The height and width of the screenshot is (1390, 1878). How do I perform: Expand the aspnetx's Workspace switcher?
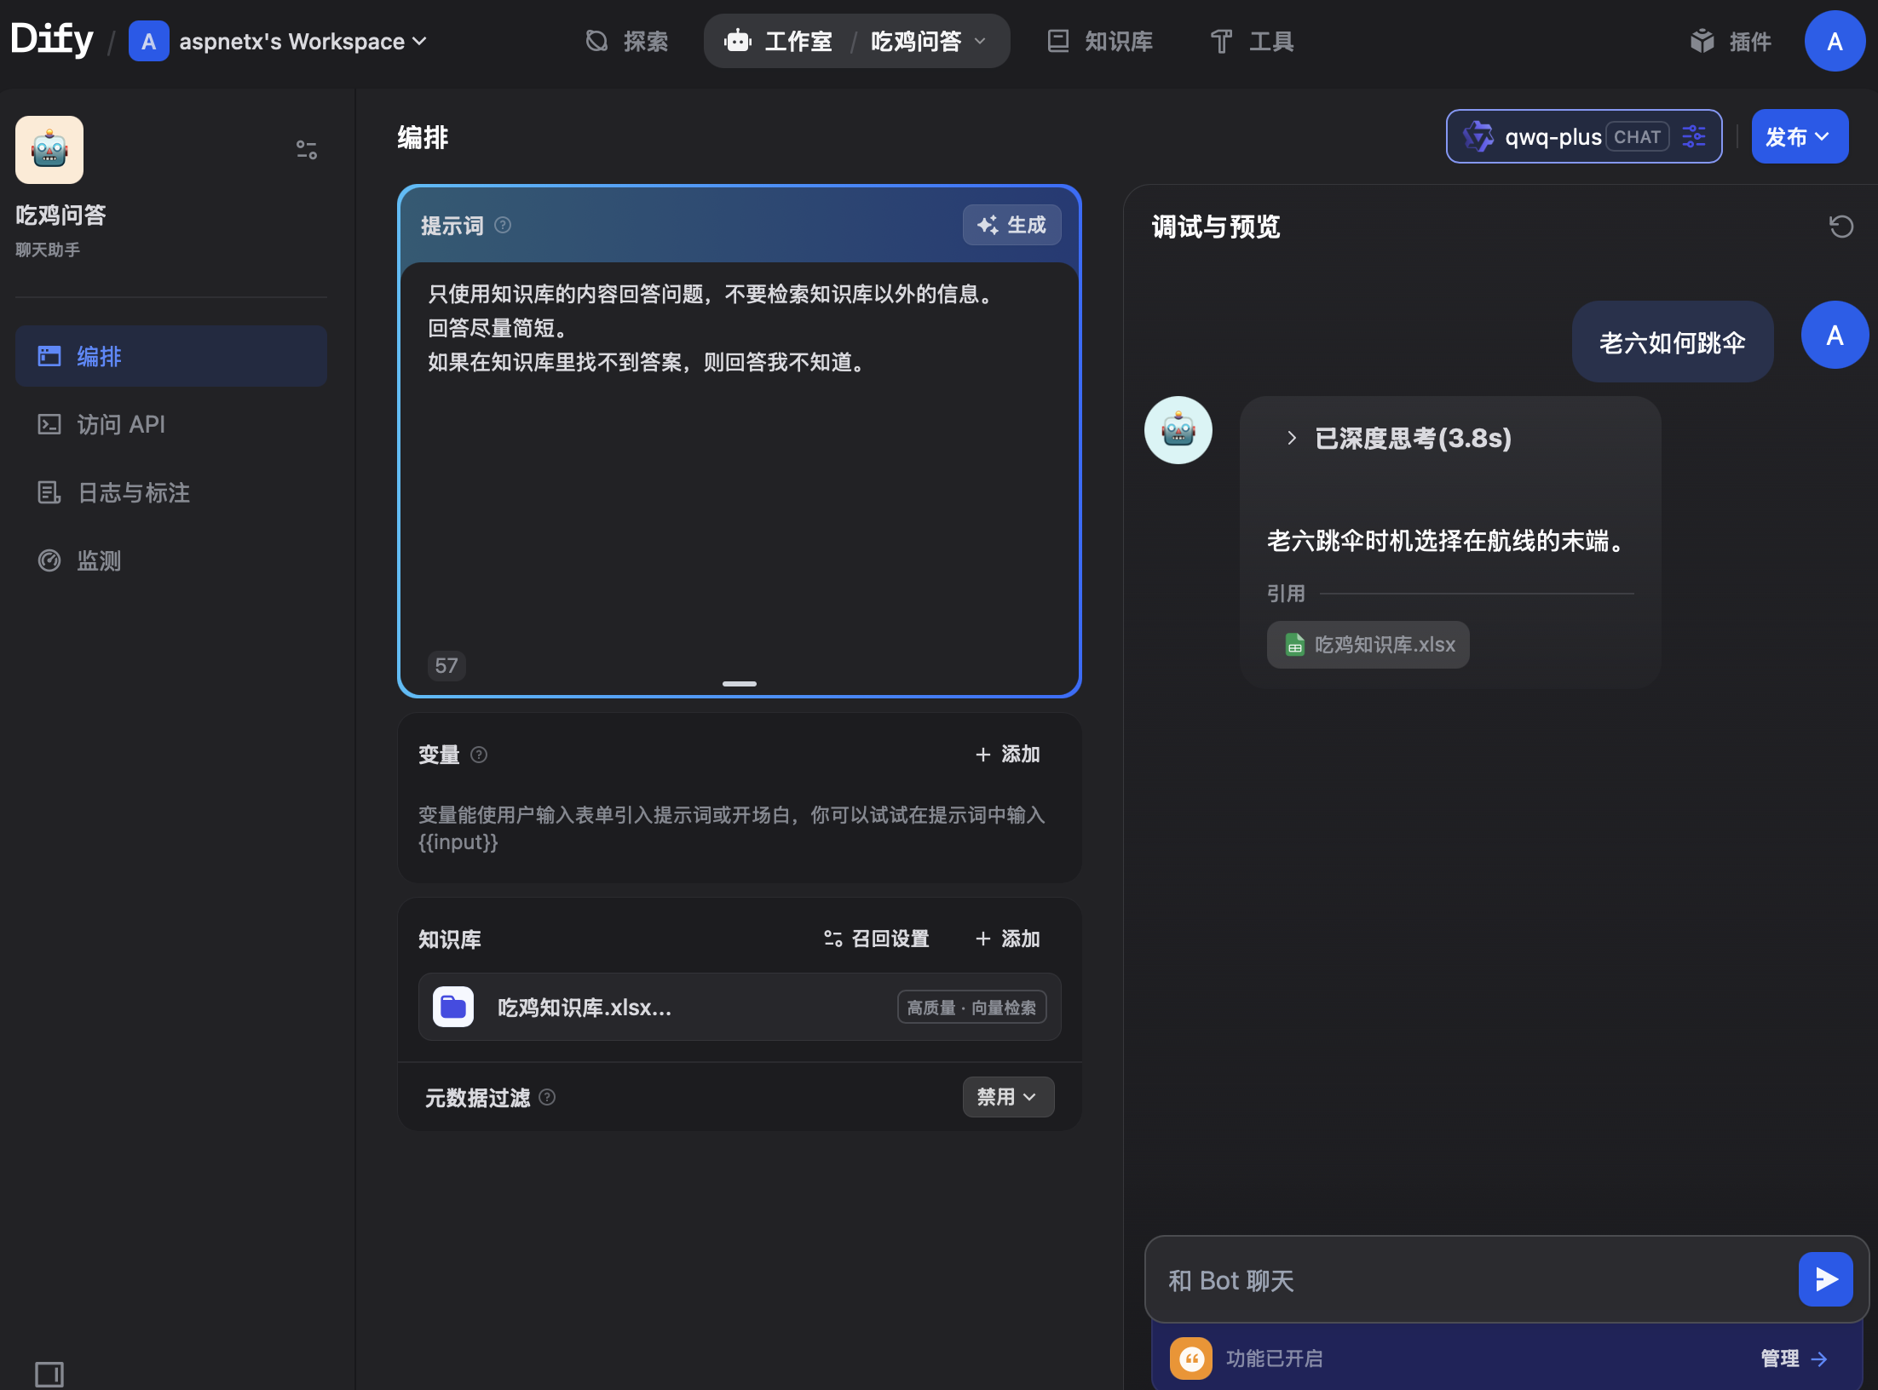pos(291,41)
